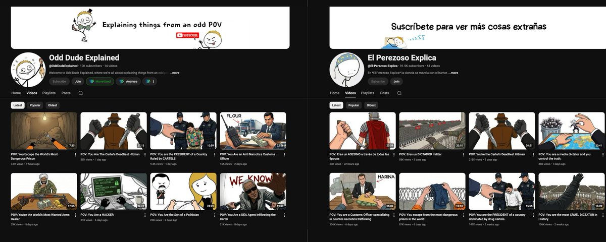Viewport: 606px width, 242px height.
Task: Select Latest filter on Odd Dude Explained
Action: (18, 105)
